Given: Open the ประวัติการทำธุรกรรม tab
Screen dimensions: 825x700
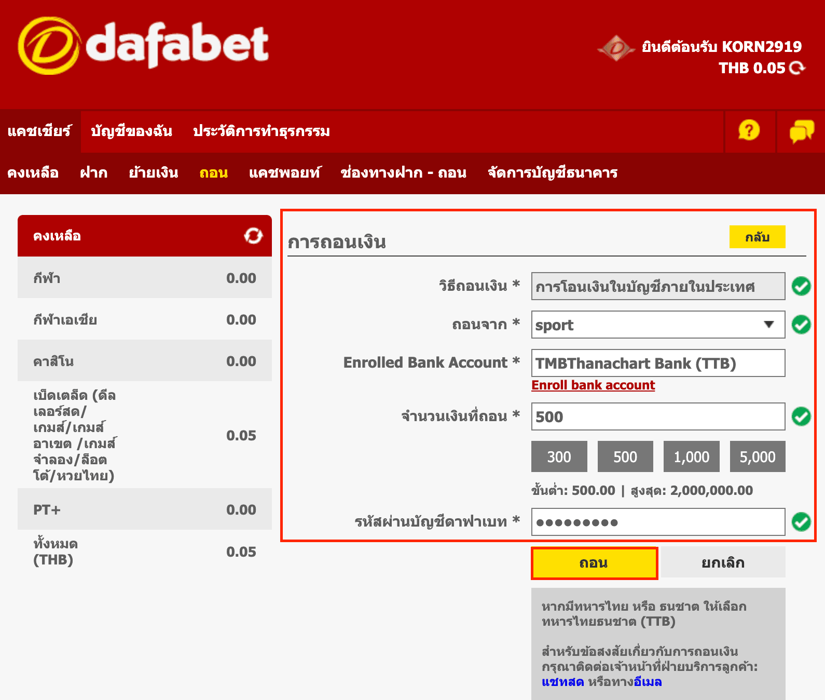Looking at the screenshot, I should [x=261, y=131].
